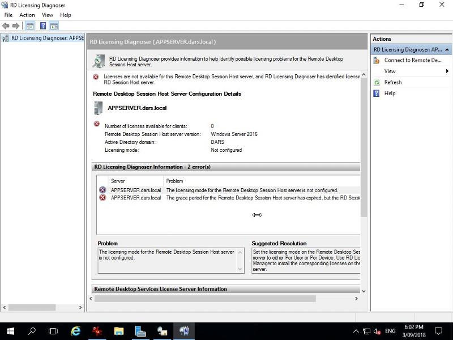Click the top licenses not available error icon
The height and width of the screenshot is (340, 453).
pyautogui.click(x=96, y=77)
